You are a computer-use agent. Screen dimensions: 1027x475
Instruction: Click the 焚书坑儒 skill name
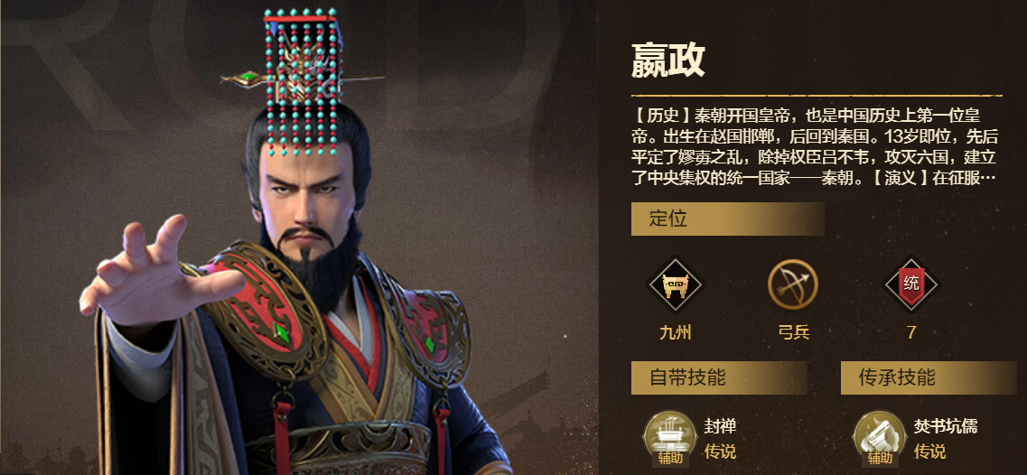point(945,426)
